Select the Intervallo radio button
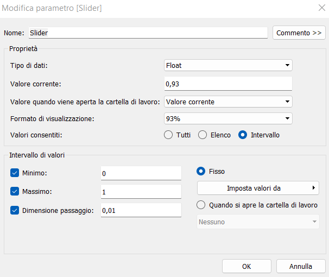The height and width of the screenshot is (277, 329). 243,135
